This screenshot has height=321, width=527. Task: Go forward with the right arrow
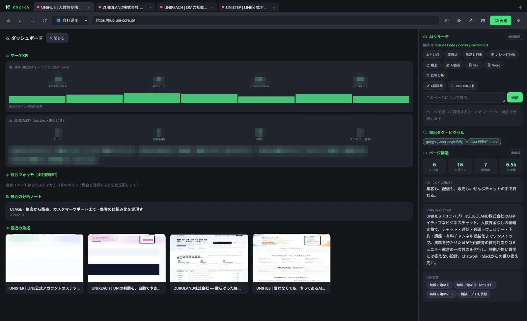(33, 20)
